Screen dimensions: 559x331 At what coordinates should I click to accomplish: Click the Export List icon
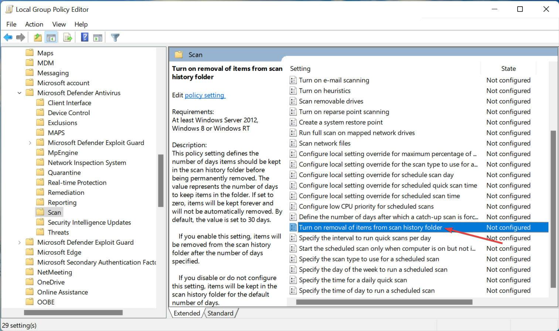tap(68, 37)
